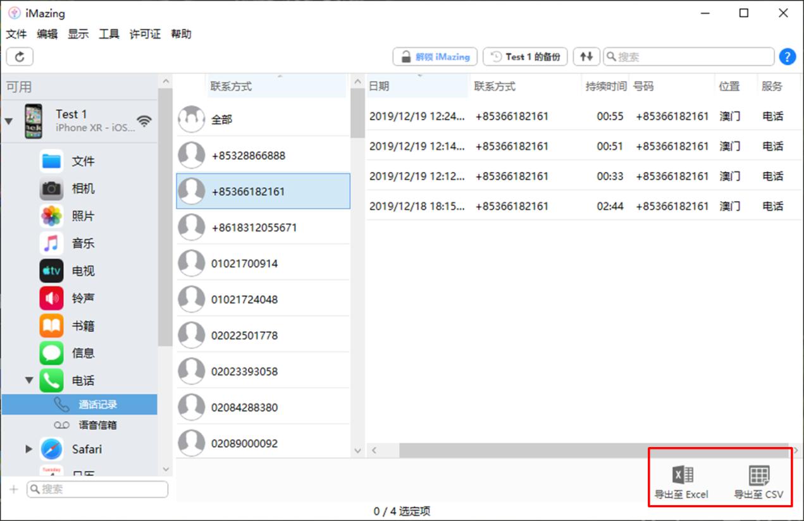
Task: Open the blue help question mark icon
Action: click(x=787, y=56)
